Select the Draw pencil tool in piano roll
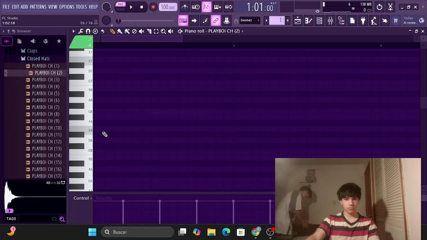 [112, 31]
